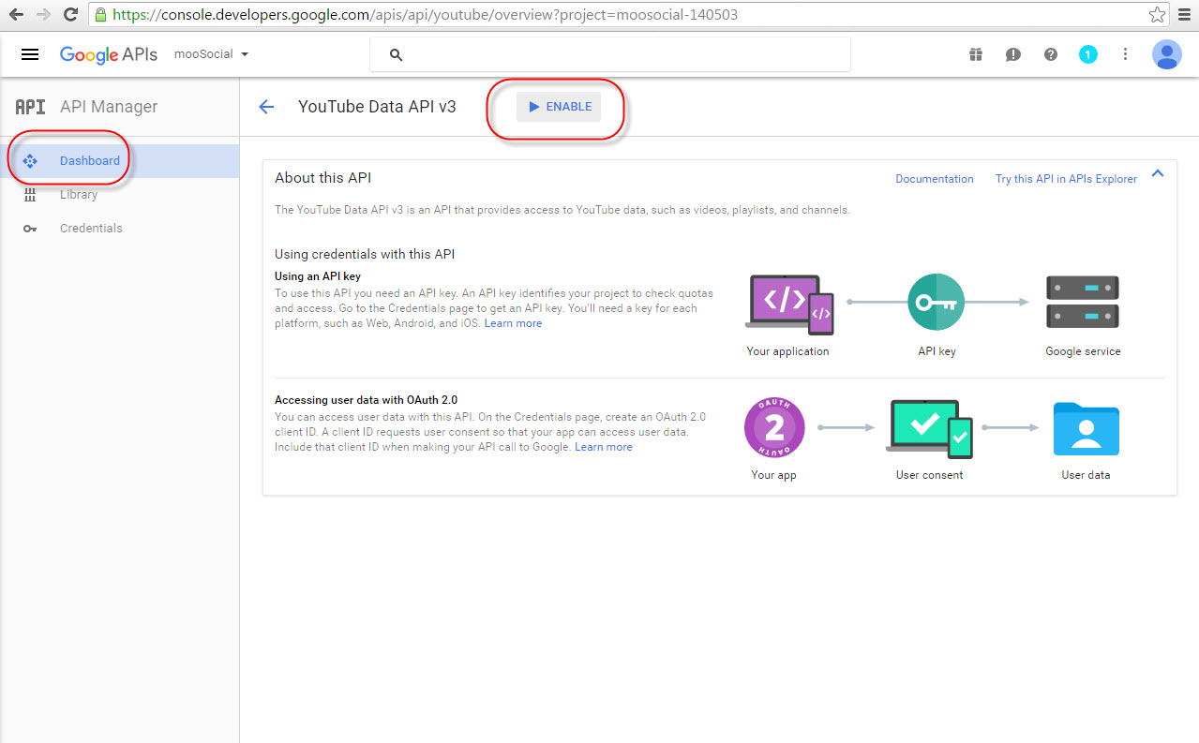Bookmark the page with the star icon
The image size is (1199, 743).
pyautogui.click(x=1156, y=14)
